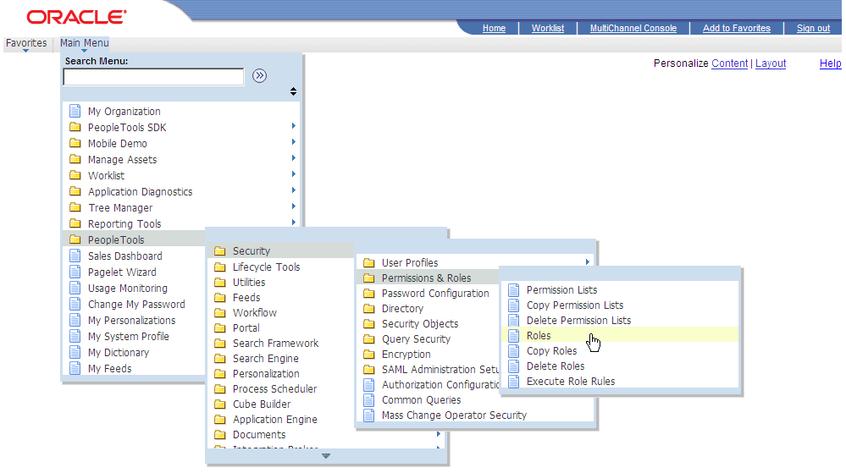Expand the User Profiles submenu arrow
846x473 pixels.
[x=588, y=261]
